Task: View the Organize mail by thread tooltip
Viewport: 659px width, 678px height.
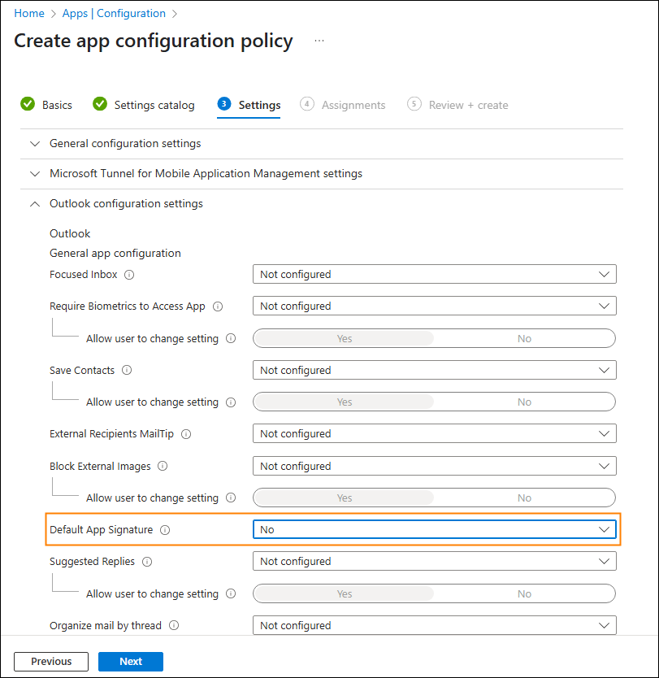Action: coord(174,626)
